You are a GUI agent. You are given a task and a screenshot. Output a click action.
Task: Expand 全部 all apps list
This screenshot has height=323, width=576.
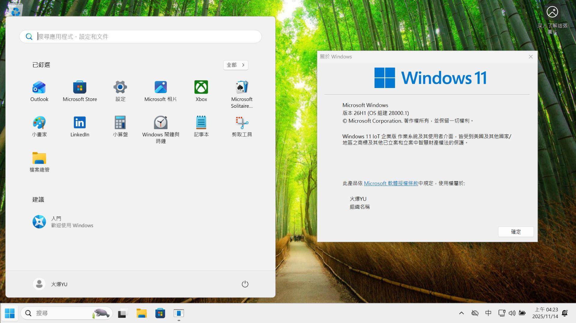tap(236, 65)
